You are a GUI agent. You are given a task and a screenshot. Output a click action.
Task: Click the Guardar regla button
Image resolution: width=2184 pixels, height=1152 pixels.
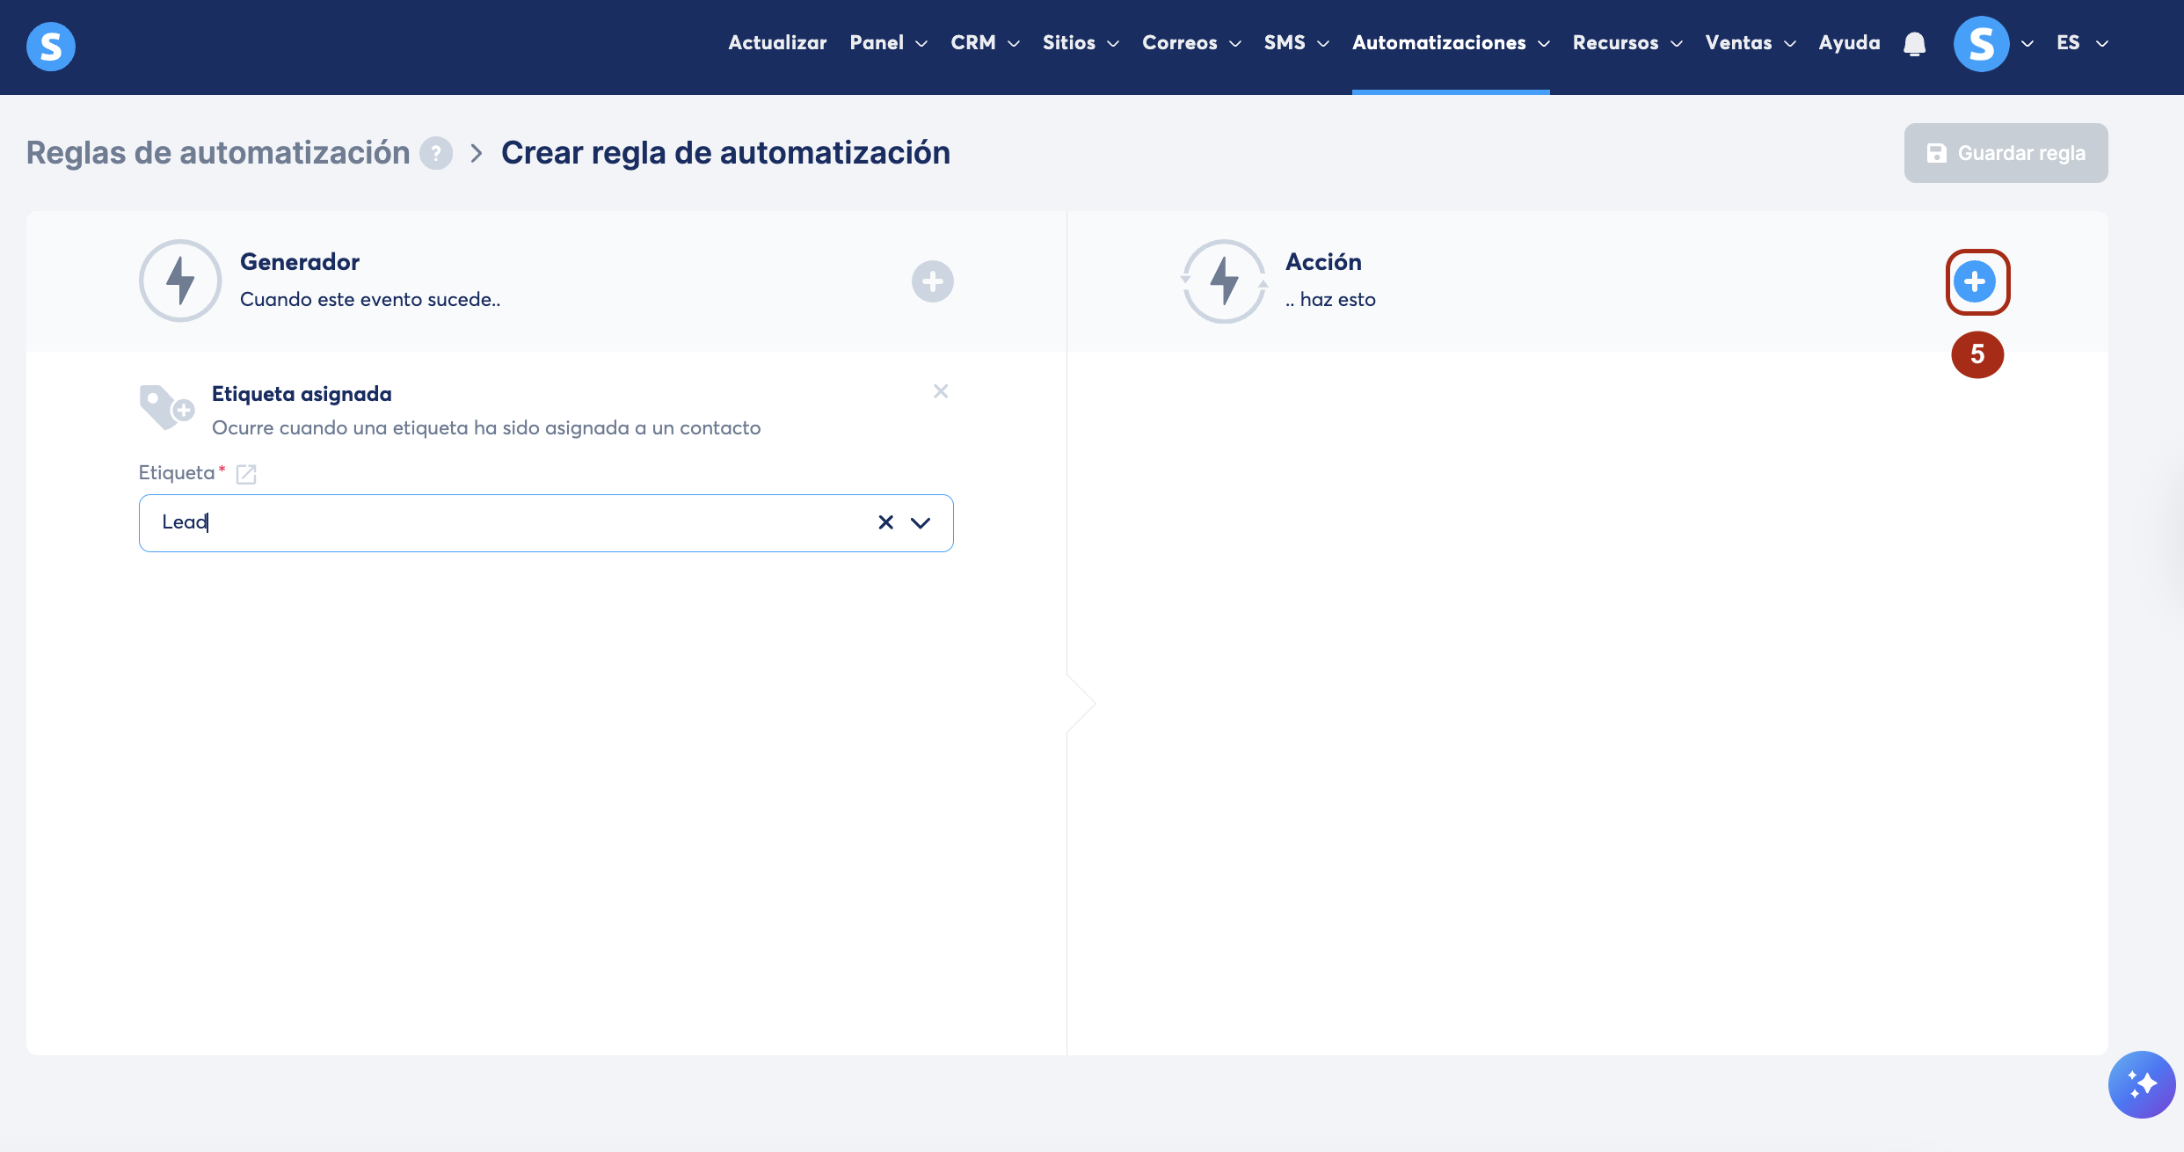coord(2006,153)
